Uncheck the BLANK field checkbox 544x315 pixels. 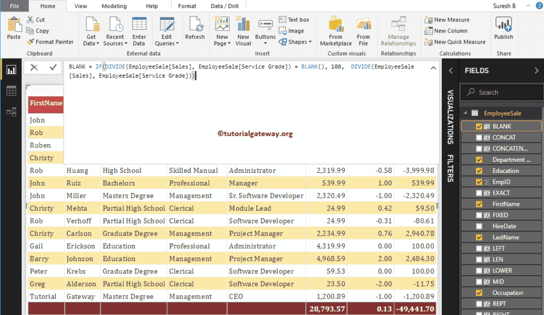479,127
